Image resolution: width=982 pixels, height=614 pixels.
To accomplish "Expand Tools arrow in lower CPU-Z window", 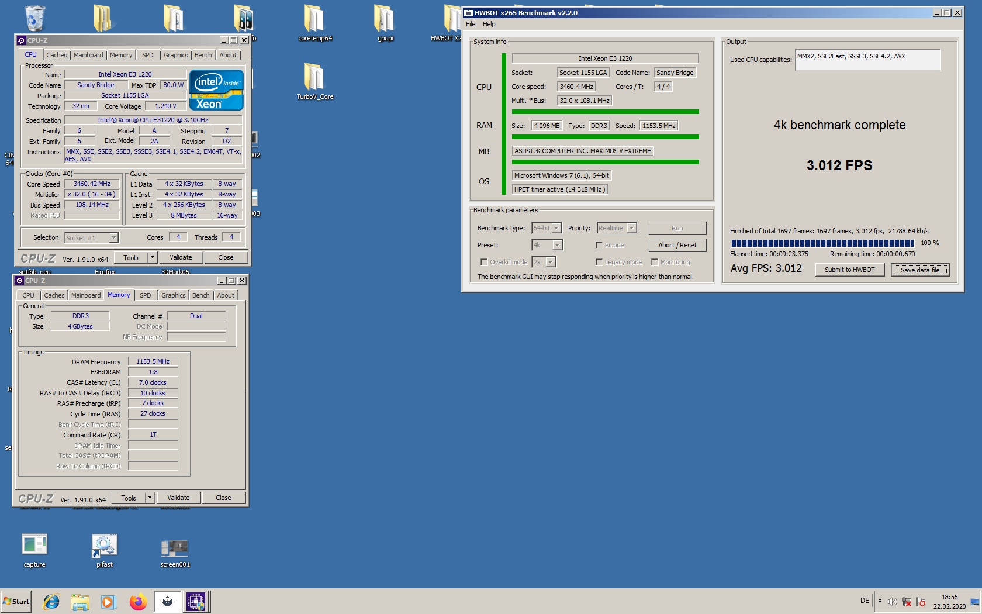I will tap(150, 498).
